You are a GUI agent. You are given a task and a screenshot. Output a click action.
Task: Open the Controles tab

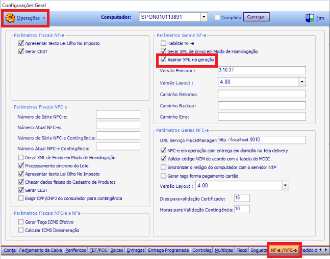pos(202,250)
